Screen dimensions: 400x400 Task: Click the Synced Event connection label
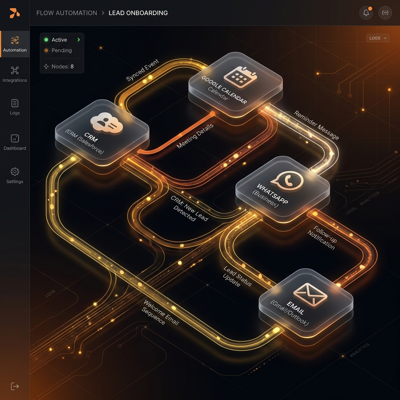143,70
